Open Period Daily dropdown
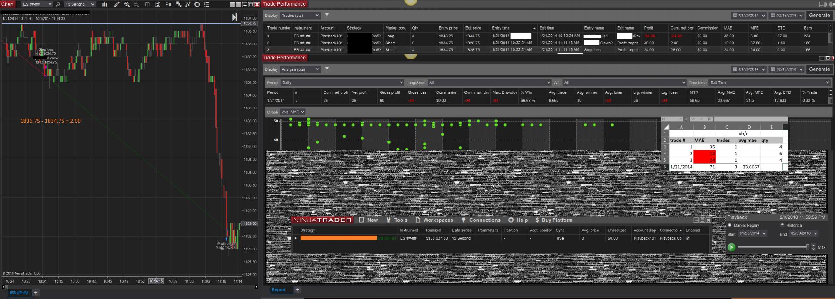 (x=342, y=82)
